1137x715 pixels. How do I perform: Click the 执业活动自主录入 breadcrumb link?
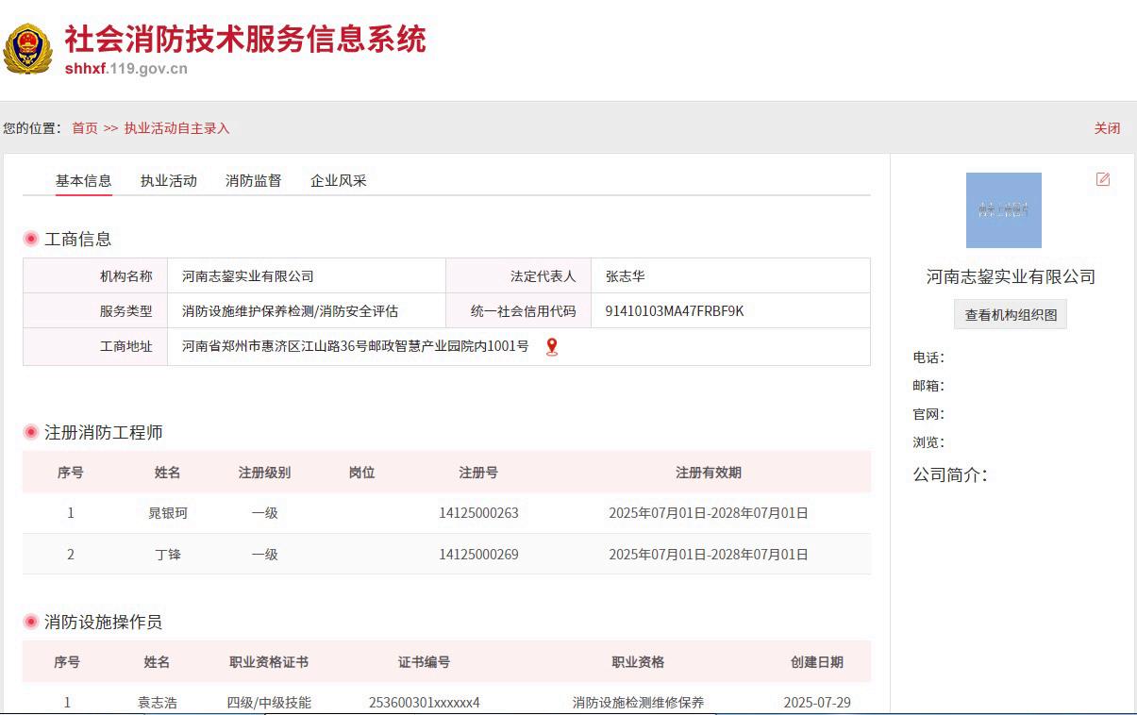(176, 128)
